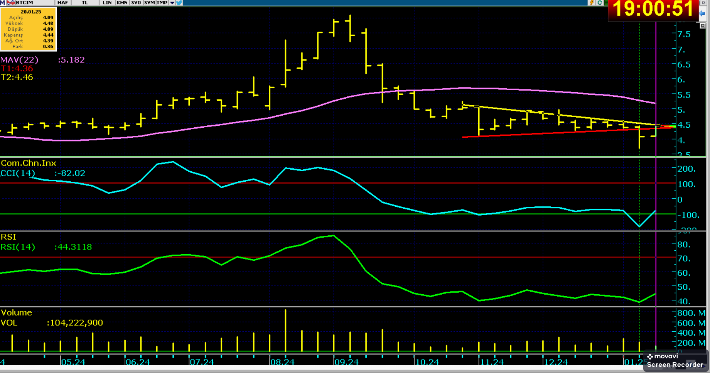Viewport: 710px width, 373px height.
Task: Toggle the KHN toolbar button
Action: (x=122, y=3)
